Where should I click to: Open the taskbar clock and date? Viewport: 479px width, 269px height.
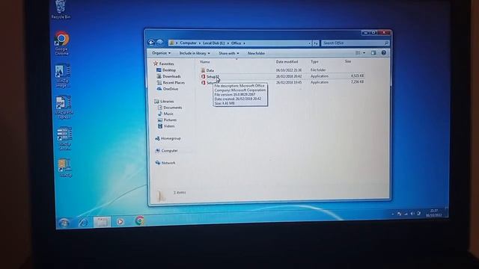[434, 213]
